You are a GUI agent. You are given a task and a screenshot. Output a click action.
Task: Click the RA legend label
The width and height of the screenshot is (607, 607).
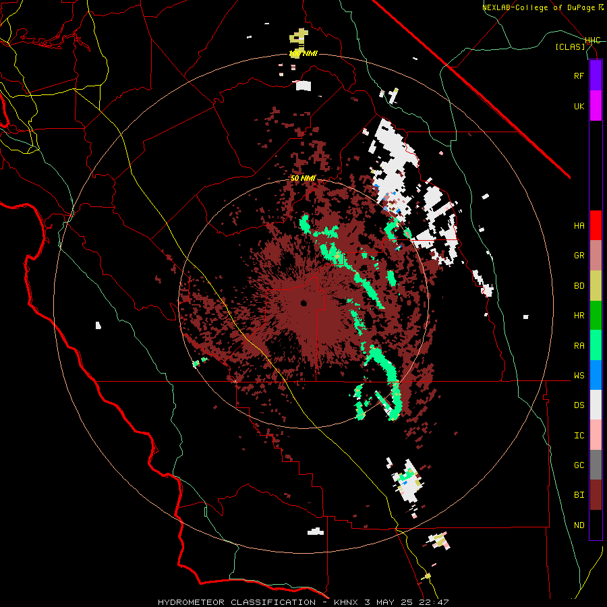579,346
